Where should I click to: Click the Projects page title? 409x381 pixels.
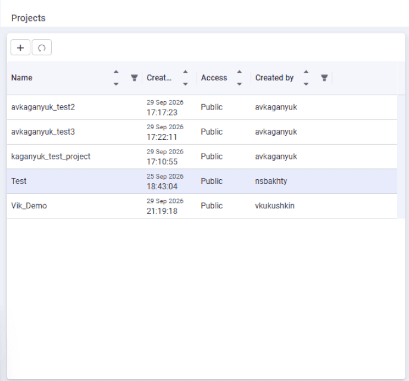28,18
